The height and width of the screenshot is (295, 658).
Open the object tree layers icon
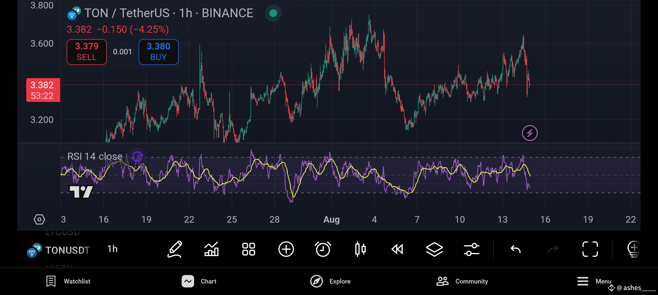(434, 249)
